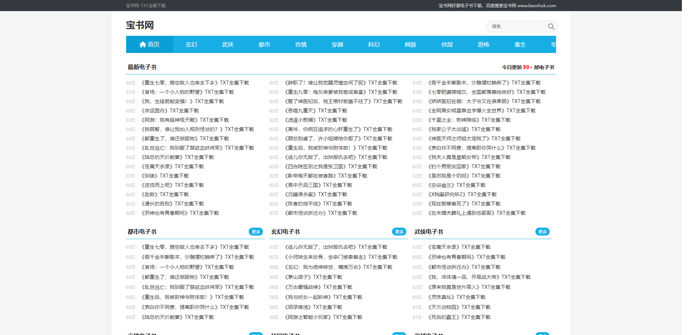Open 《我与妖女一起斩神》 link
The image size is (688, 335).
coord(322,297)
